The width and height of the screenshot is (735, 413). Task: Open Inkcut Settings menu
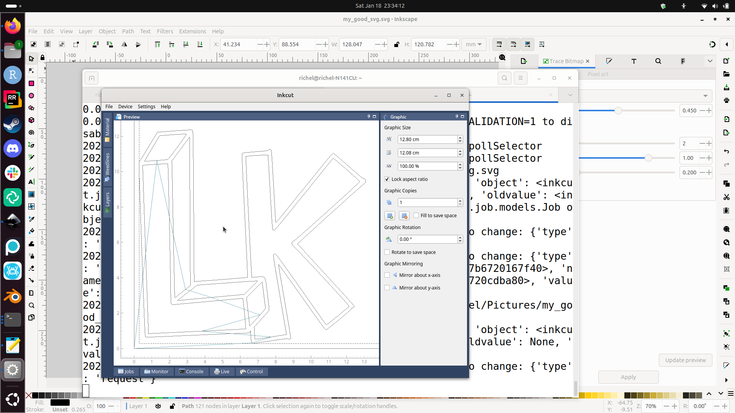click(x=146, y=106)
